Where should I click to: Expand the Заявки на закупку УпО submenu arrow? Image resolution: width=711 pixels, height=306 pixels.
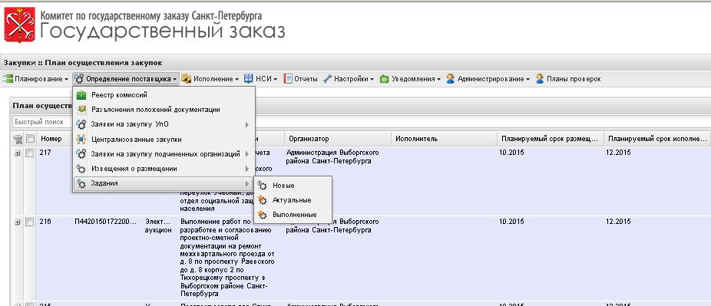coord(247,124)
